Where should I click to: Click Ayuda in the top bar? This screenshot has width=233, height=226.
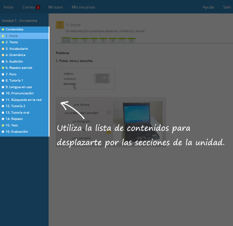208,7
